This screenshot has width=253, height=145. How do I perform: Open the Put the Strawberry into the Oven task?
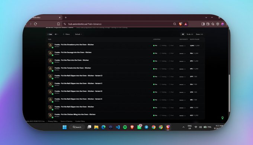pos(74,45)
